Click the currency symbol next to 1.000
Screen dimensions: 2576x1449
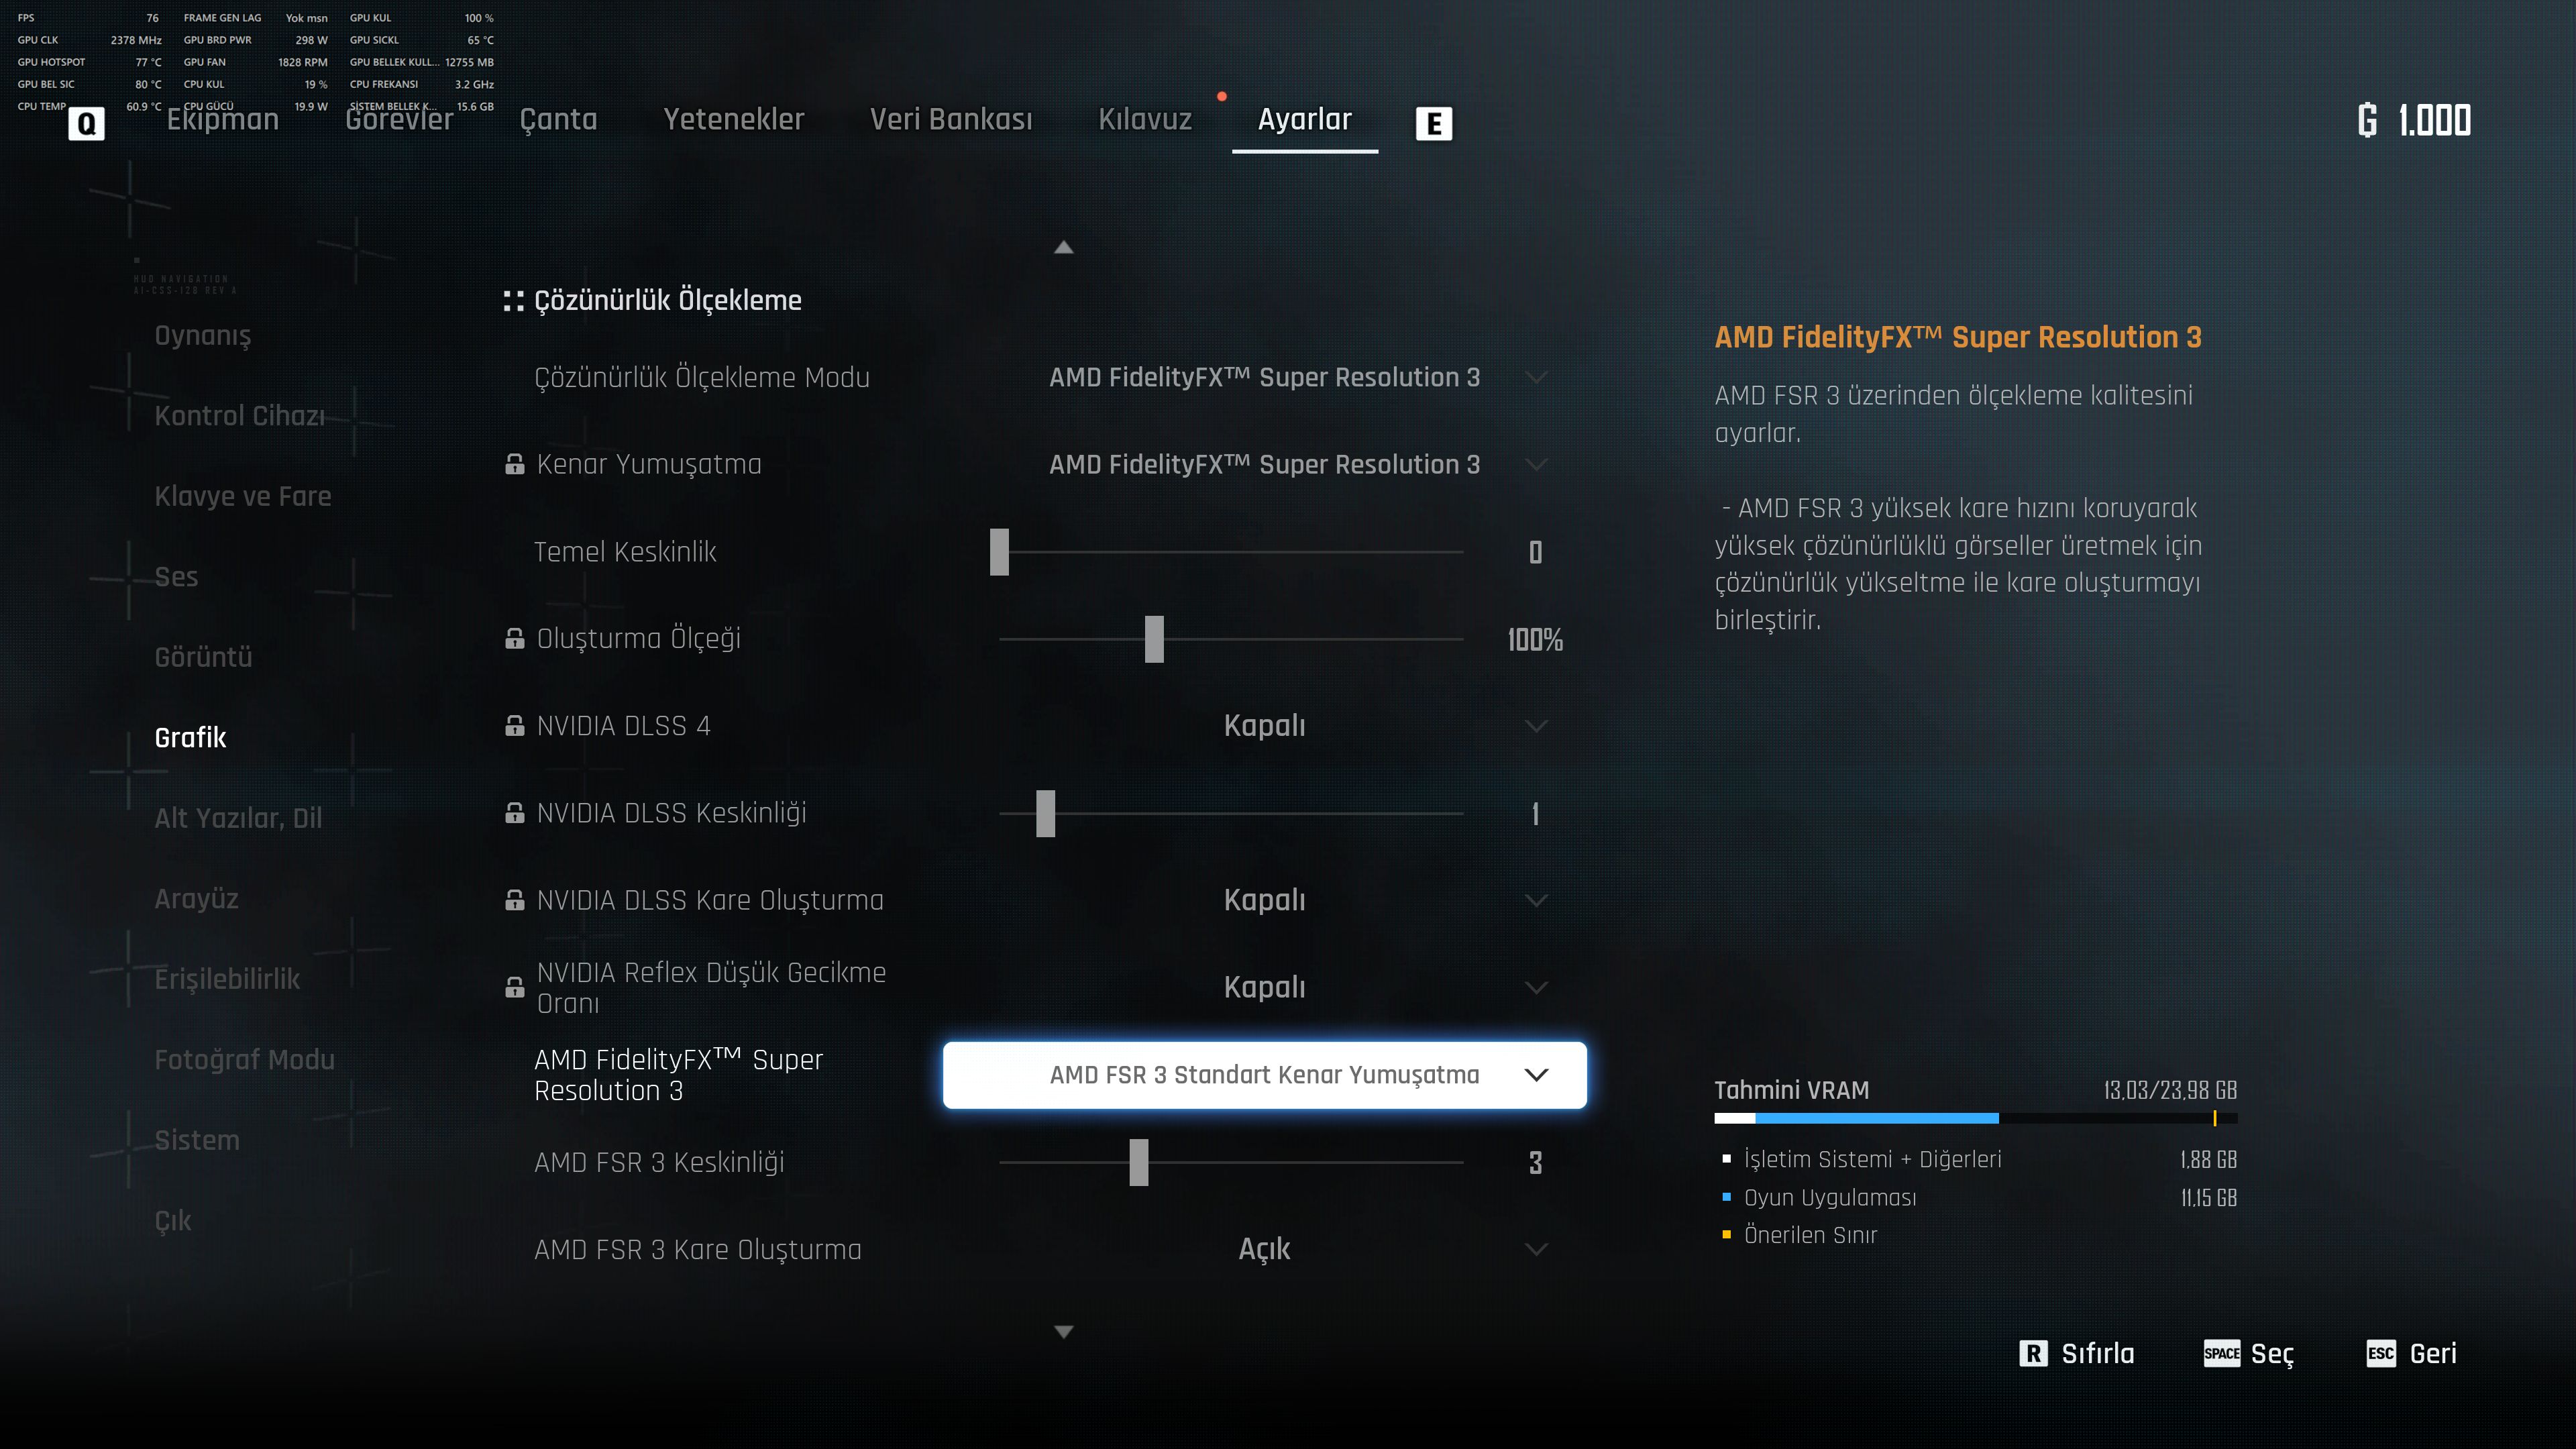pos(2367,120)
